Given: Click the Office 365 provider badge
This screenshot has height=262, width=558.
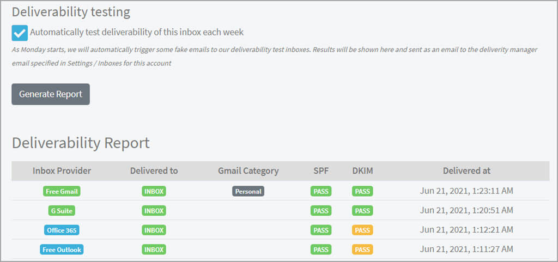Looking at the screenshot, I should click(x=62, y=230).
